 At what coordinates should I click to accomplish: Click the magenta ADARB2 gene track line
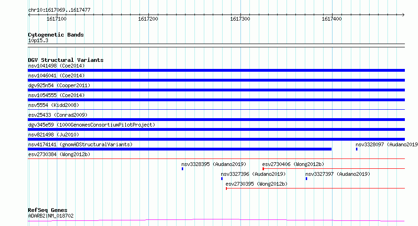point(216,220)
